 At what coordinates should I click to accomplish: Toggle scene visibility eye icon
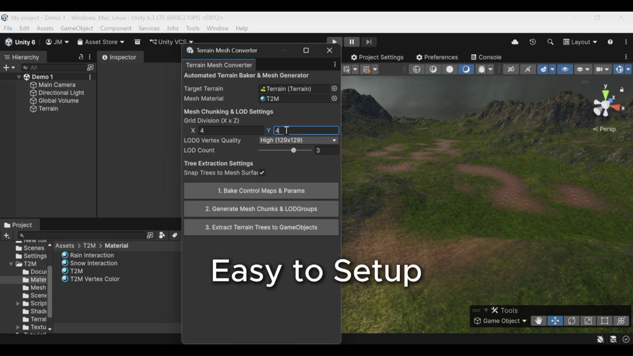pos(565,70)
